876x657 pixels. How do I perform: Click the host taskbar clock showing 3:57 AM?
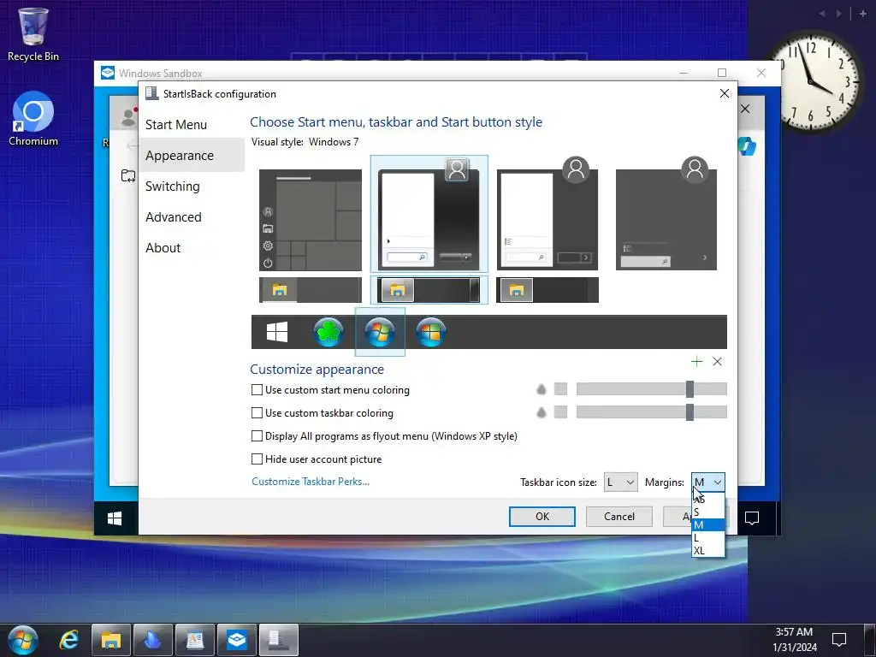point(794,640)
